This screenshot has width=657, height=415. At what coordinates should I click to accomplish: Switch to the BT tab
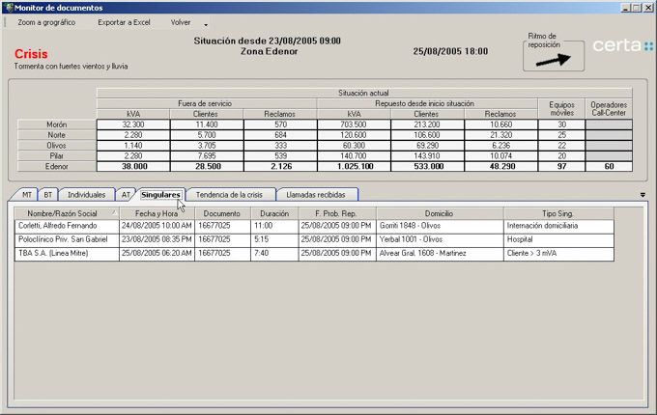[x=48, y=195]
